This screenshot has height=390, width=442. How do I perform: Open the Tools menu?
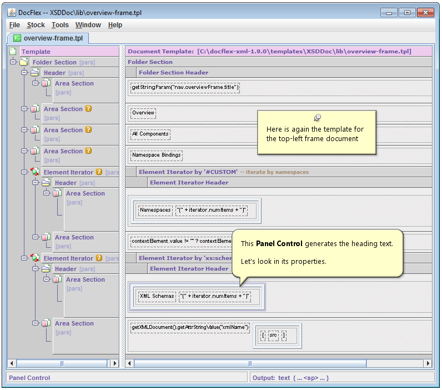(60, 25)
